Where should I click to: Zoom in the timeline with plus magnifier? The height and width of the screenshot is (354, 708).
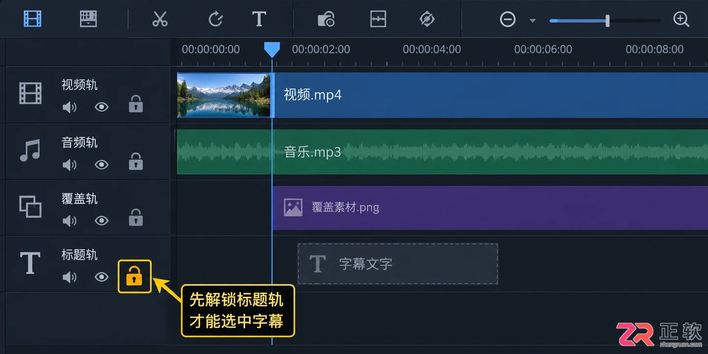(x=681, y=20)
